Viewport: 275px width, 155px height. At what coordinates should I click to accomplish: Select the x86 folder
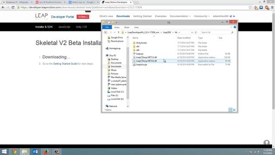tap(137, 50)
